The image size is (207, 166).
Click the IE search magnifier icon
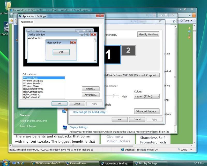click(190, 15)
